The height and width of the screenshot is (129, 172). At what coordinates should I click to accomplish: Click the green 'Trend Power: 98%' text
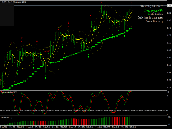point(153,10)
